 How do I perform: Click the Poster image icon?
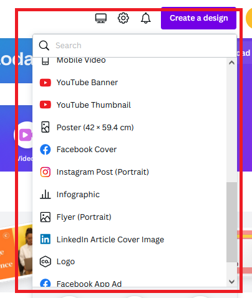46,127
